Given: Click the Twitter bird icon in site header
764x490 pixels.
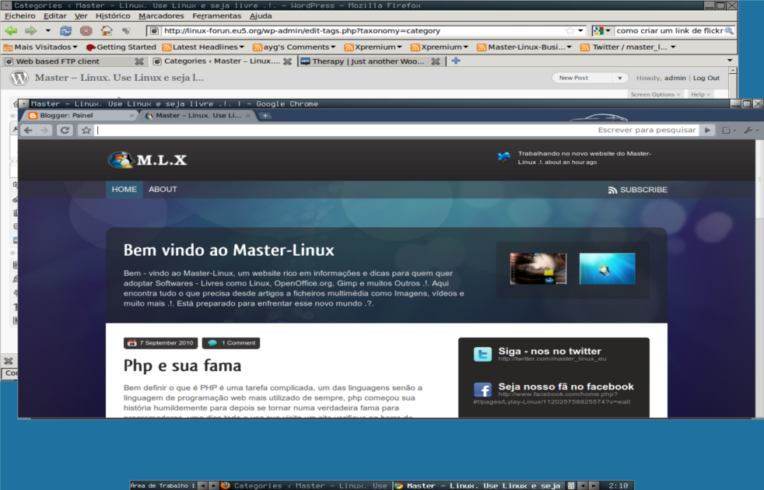Looking at the screenshot, I should tap(504, 157).
